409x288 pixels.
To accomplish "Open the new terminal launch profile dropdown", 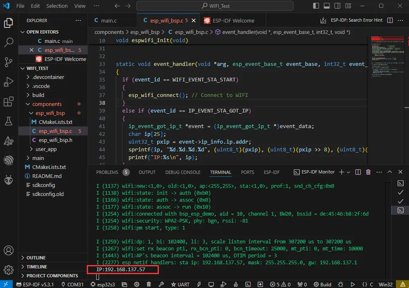I will (x=348, y=172).
